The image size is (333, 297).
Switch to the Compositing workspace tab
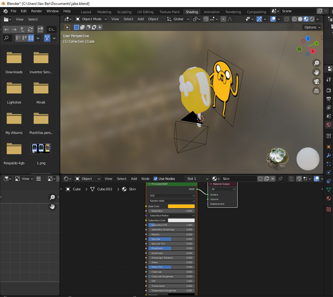click(256, 12)
